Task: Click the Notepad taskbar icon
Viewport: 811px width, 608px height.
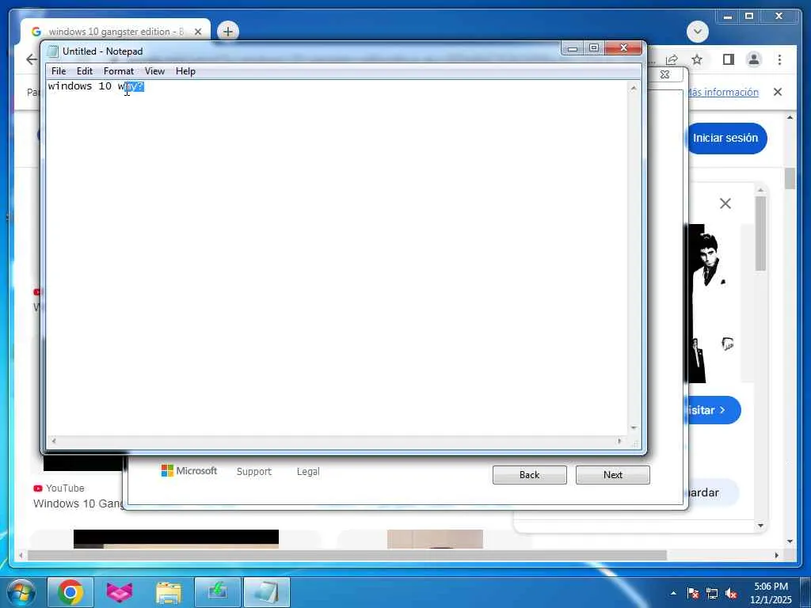Action: (x=266, y=592)
